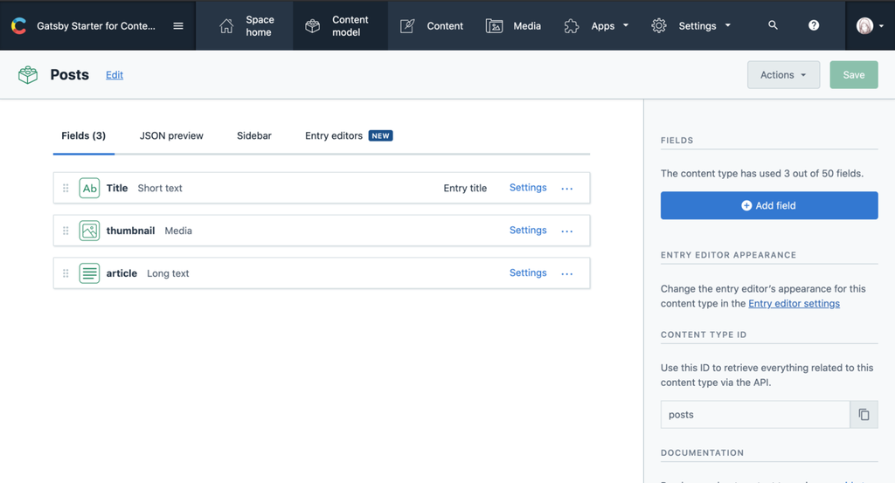Click the search magnifier icon
Viewport: 895px width, 483px height.
(773, 25)
